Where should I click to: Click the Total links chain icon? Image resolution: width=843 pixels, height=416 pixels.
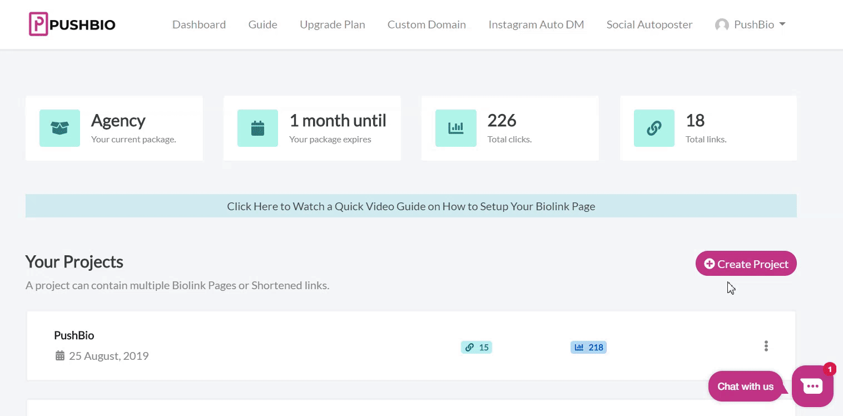coord(654,128)
